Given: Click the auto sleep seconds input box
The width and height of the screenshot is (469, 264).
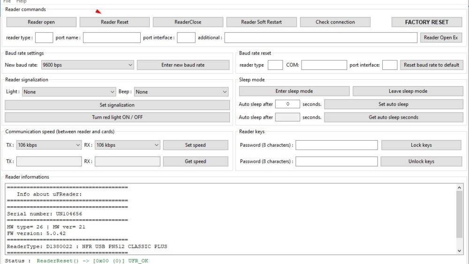Looking at the screenshot, I should pos(287,104).
